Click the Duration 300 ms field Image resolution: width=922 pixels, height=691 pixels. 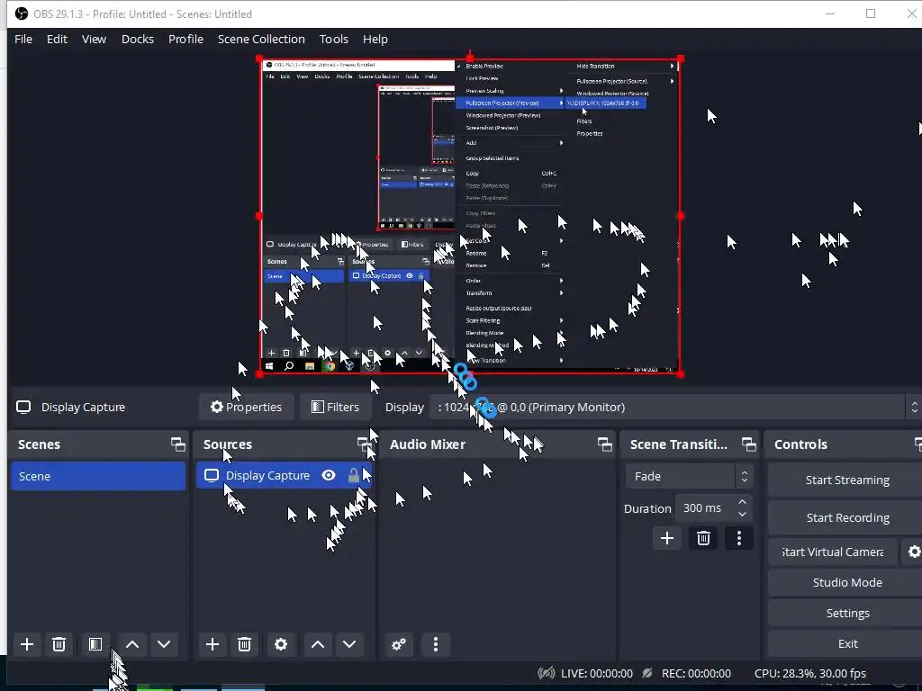(x=714, y=508)
